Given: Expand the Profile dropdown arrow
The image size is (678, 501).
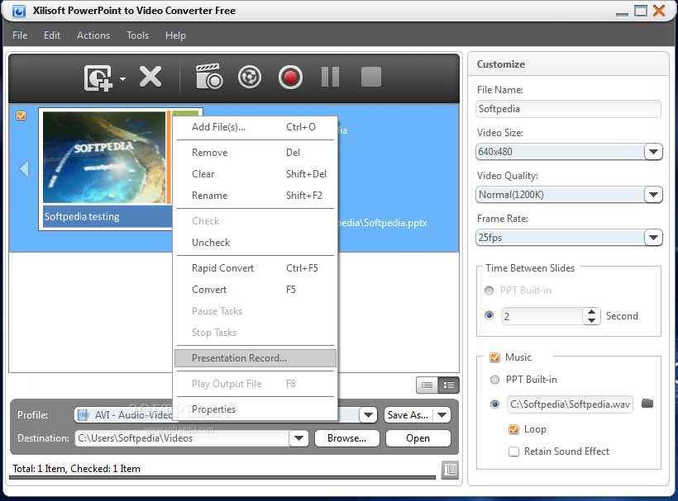Looking at the screenshot, I should [x=368, y=415].
